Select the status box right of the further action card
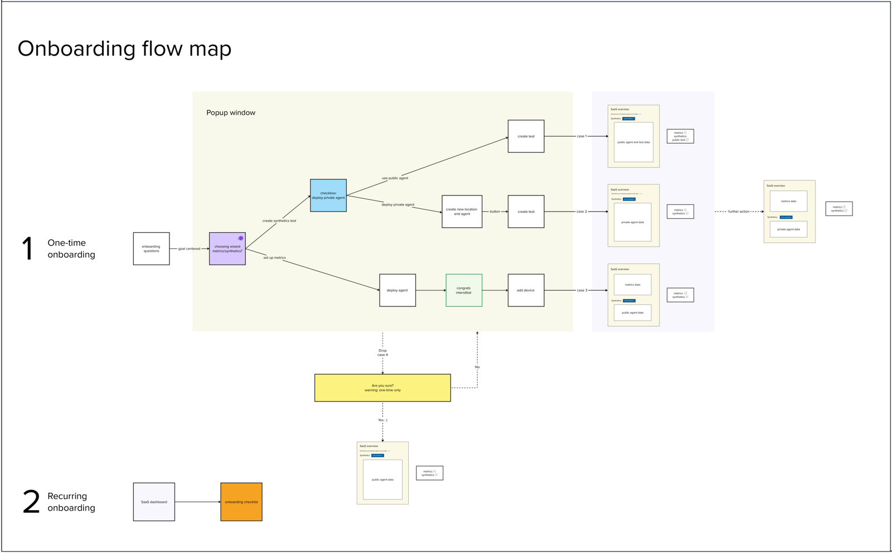Screen dimensions: 892x553 [x=839, y=209]
